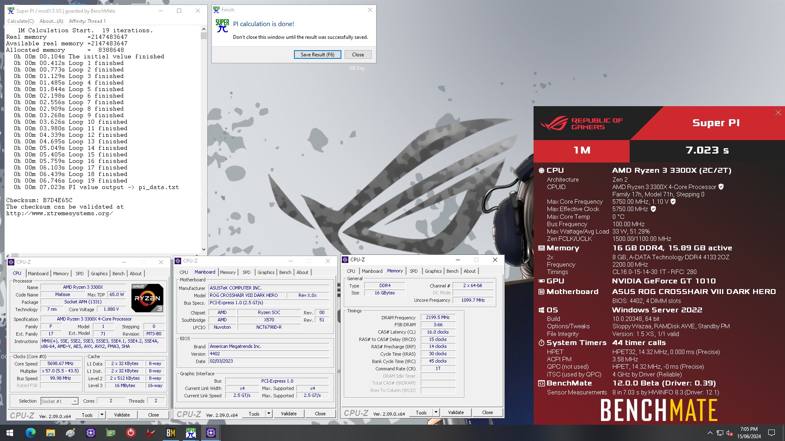Image resolution: width=785 pixels, height=441 pixels.
Task: Open the Tools dropdown arrow in CPU-Z Memory window
Action: point(436,412)
